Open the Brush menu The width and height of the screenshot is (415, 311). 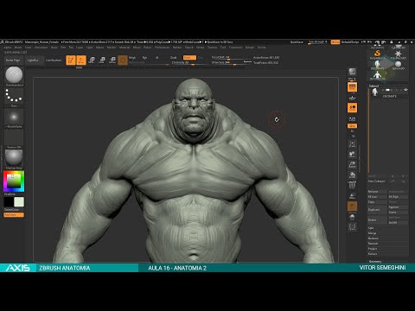[18, 48]
